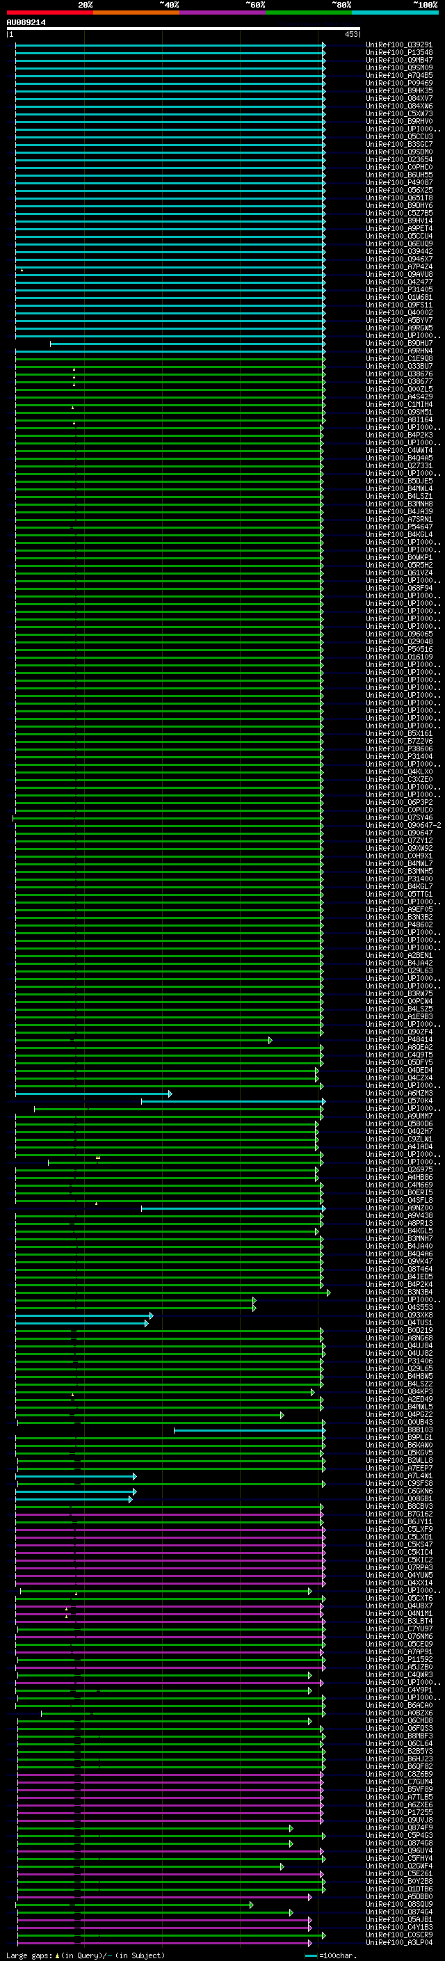This screenshot has width=445, height=1961.
Task: Click hit label UniRef100_Q38676
Action: [x=399, y=374]
